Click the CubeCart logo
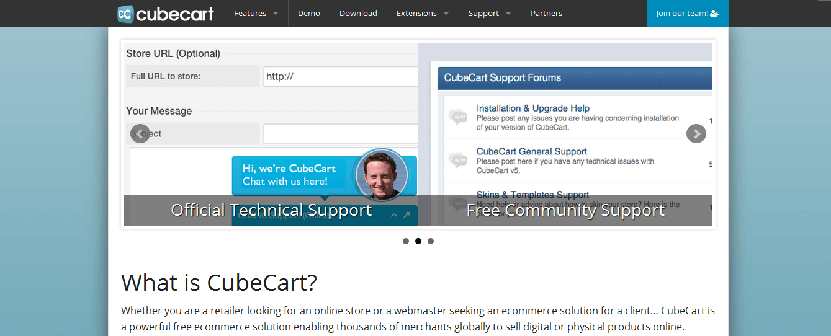The height and width of the screenshot is (336, 831). pos(166,13)
